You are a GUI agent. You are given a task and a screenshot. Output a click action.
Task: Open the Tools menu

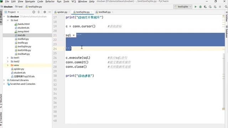(x=66, y=1)
